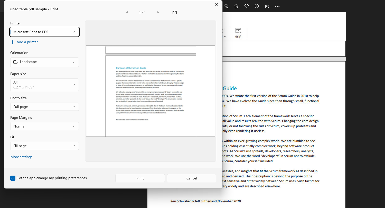The image size is (385, 208).
Task: Go to previous page in print preview
Action: [127, 12]
